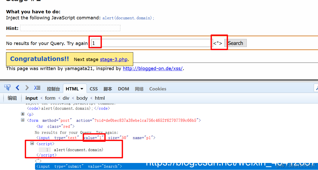Expand the collapsed <p> node
The width and height of the screenshot is (318, 170).
(22, 114)
